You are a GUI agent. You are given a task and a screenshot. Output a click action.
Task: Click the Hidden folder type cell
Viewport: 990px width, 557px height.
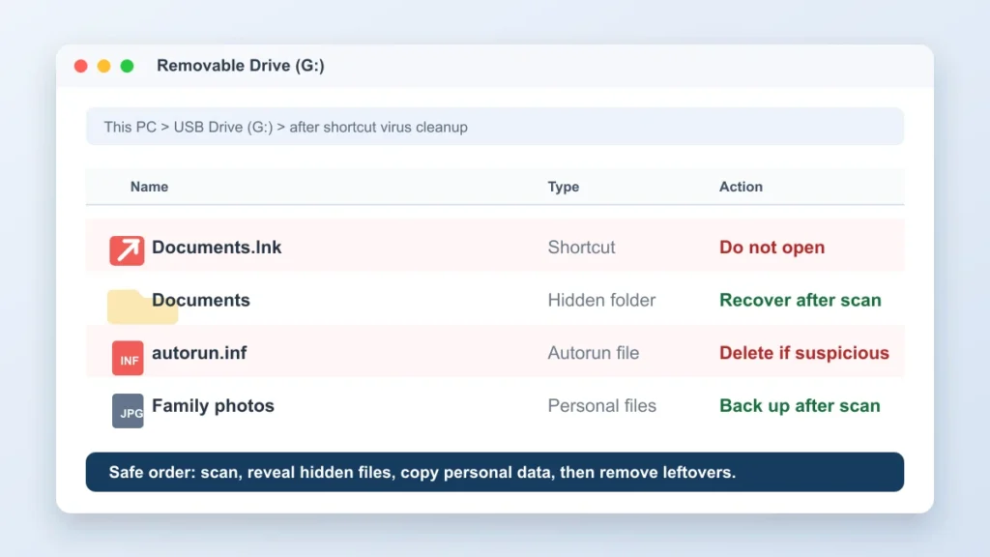pos(601,300)
